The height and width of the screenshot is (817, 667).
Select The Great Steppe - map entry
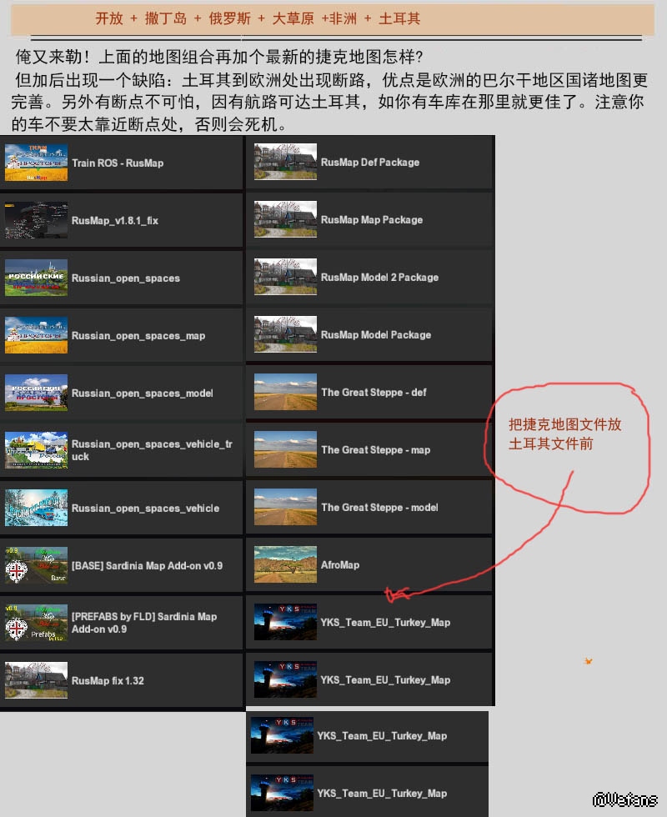375,450
